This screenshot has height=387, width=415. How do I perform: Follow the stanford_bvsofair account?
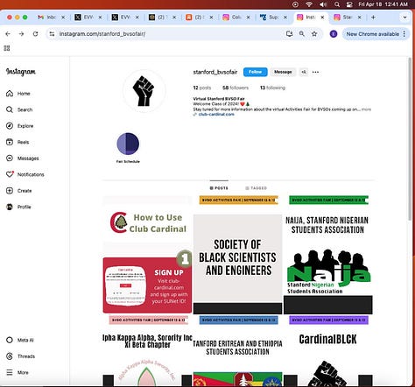[256, 72]
